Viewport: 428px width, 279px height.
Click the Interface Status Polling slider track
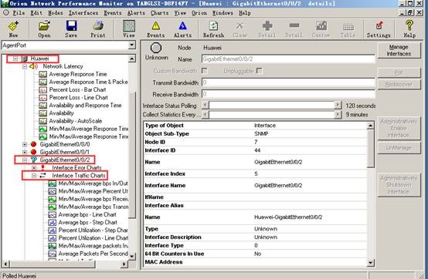[x=272, y=105]
